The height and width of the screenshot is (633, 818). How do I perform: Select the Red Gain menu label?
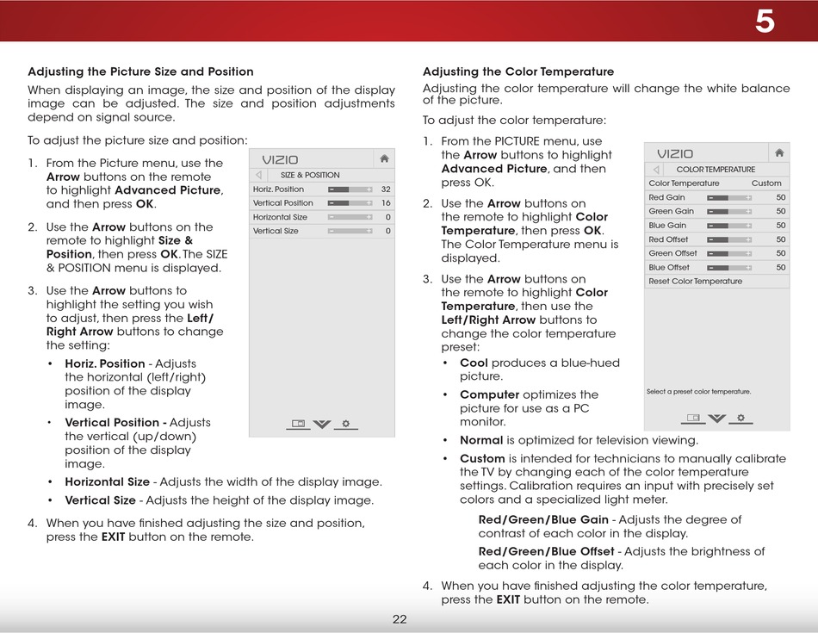[x=666, y=197]
